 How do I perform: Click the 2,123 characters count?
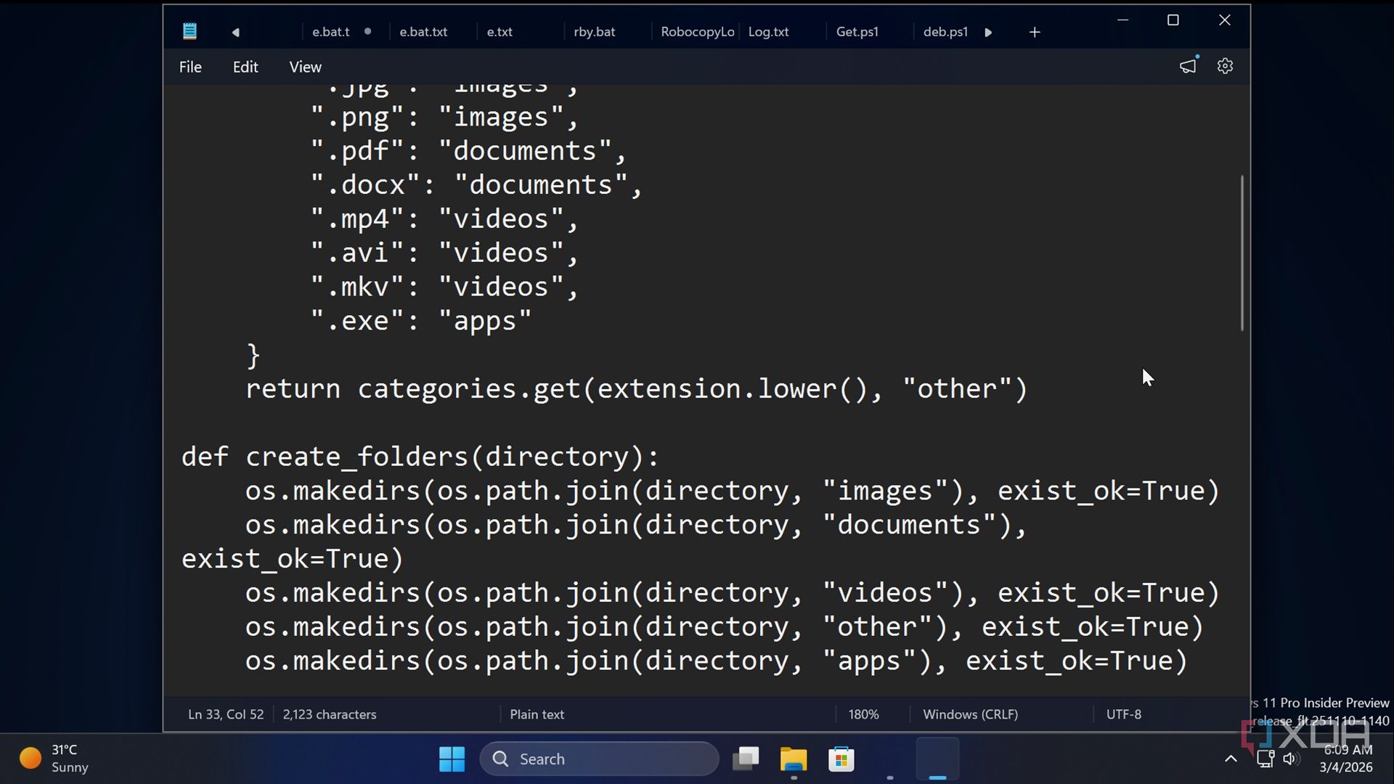(x=330, y=714)
